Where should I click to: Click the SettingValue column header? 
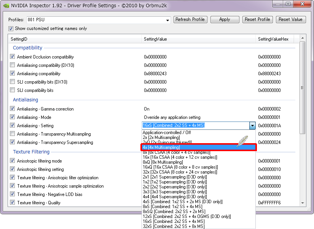198,39
